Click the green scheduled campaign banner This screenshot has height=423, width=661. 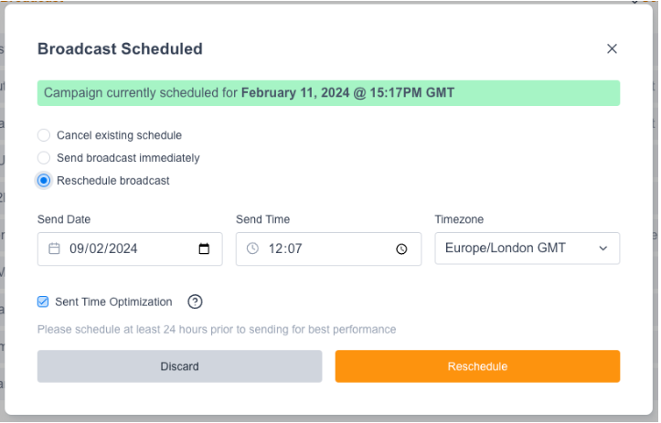coord(328,93)
